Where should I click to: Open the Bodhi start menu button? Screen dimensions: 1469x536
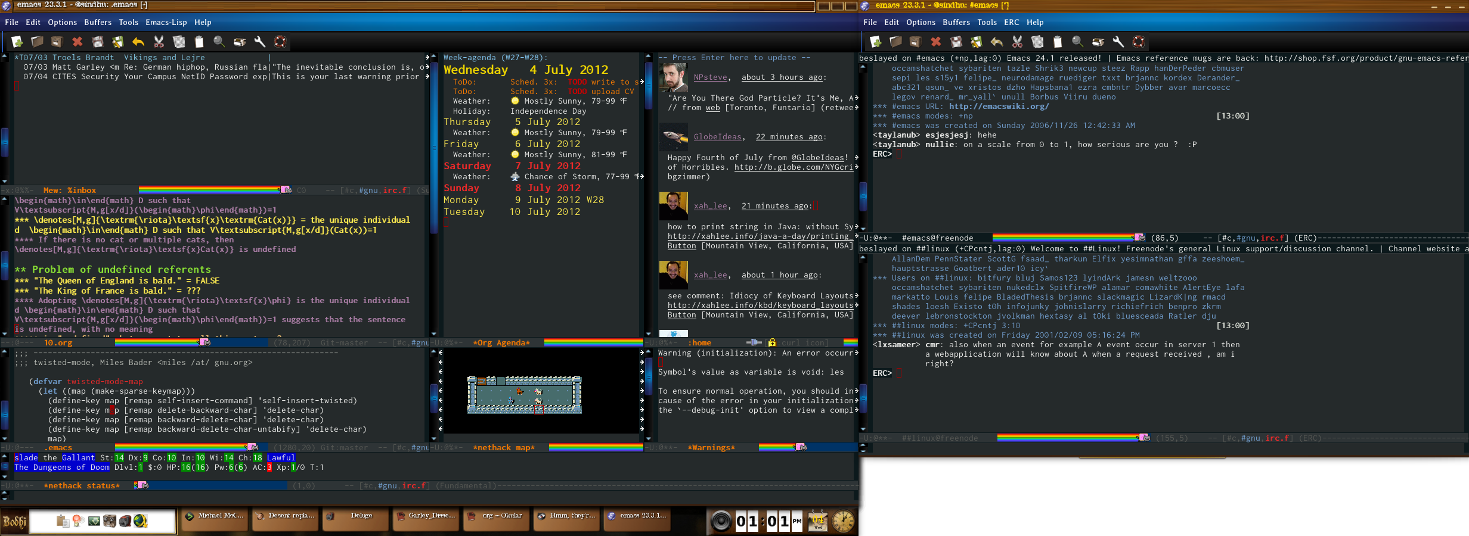pos(15,522)
